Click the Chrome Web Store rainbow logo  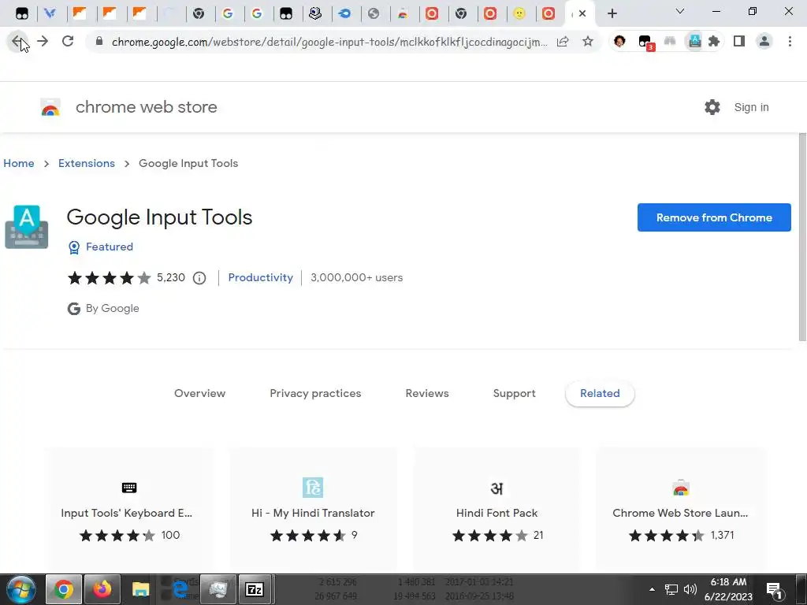point(50,107)
